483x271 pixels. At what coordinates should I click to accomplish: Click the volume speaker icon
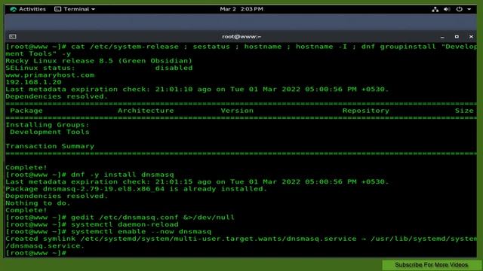pos(447,9)
